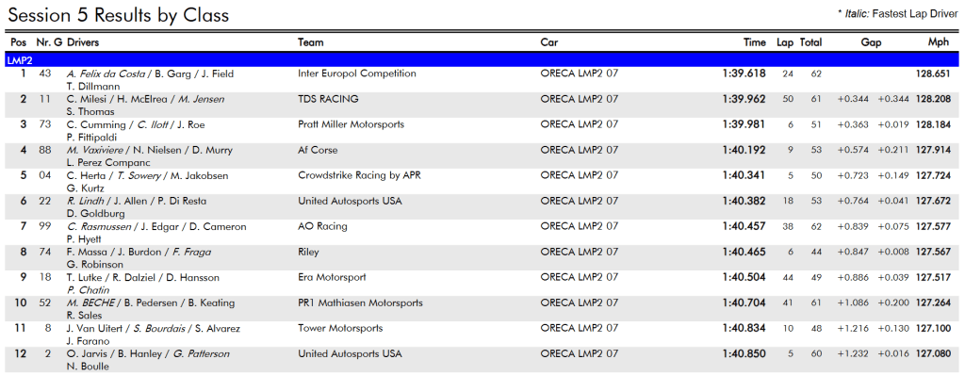Click team "AO Racing"
Image resolution: width=965 pixels, height=376 pixels.
[x=322, y=226]
